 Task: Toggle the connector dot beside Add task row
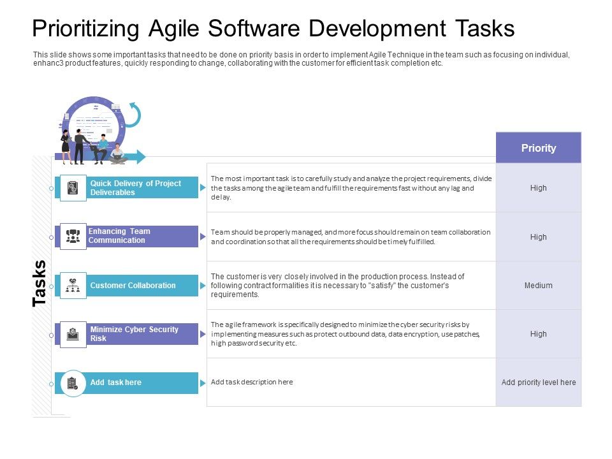pos(51,383)
